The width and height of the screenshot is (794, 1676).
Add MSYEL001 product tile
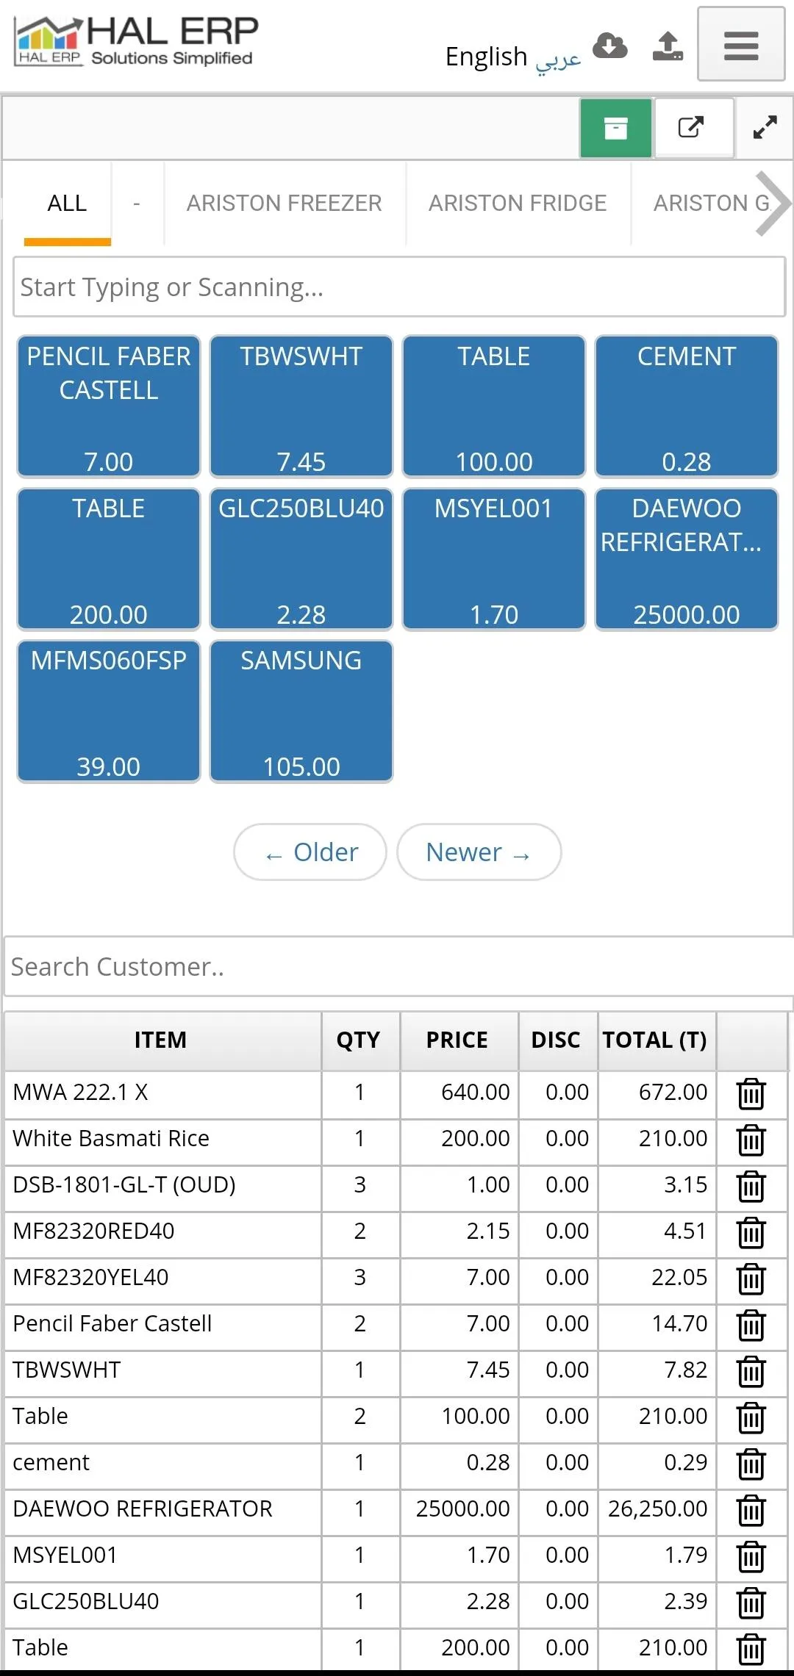pos(494,559)
